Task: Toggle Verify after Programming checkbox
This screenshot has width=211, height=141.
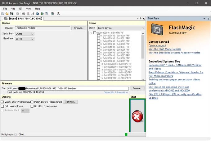Action: 2,102
